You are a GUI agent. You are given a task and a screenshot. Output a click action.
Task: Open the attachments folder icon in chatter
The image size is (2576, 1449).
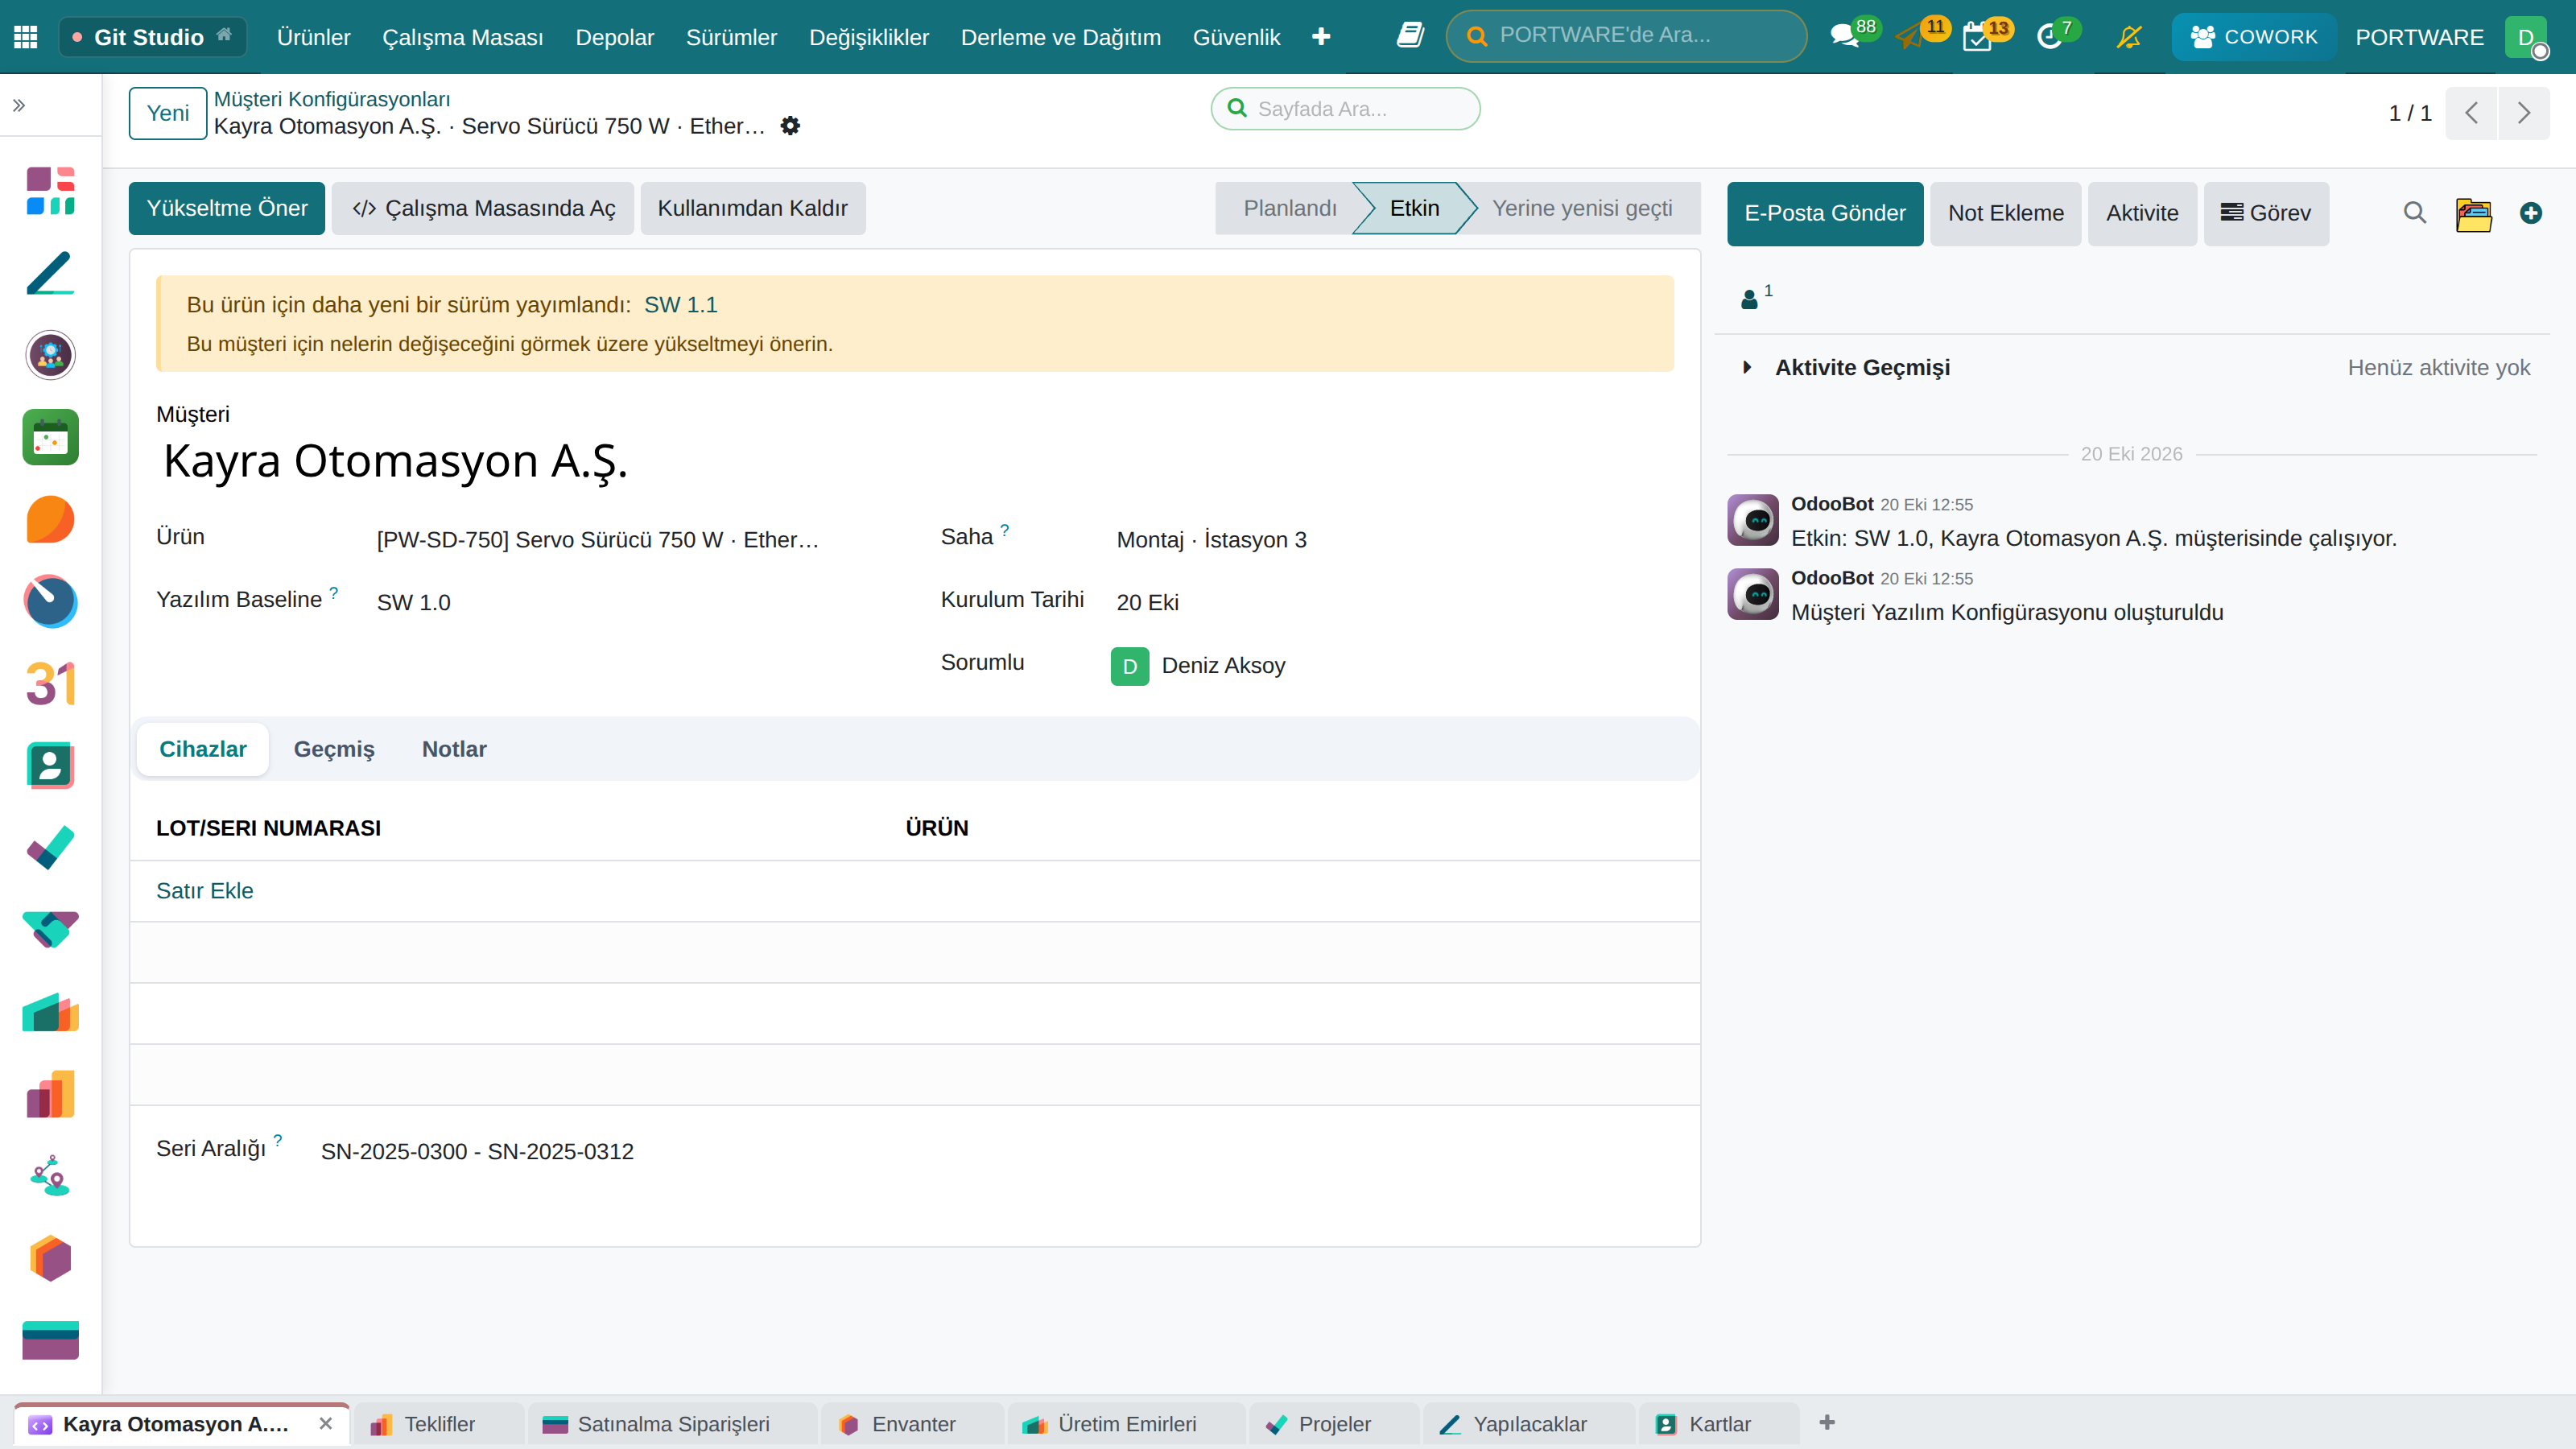2474,213
